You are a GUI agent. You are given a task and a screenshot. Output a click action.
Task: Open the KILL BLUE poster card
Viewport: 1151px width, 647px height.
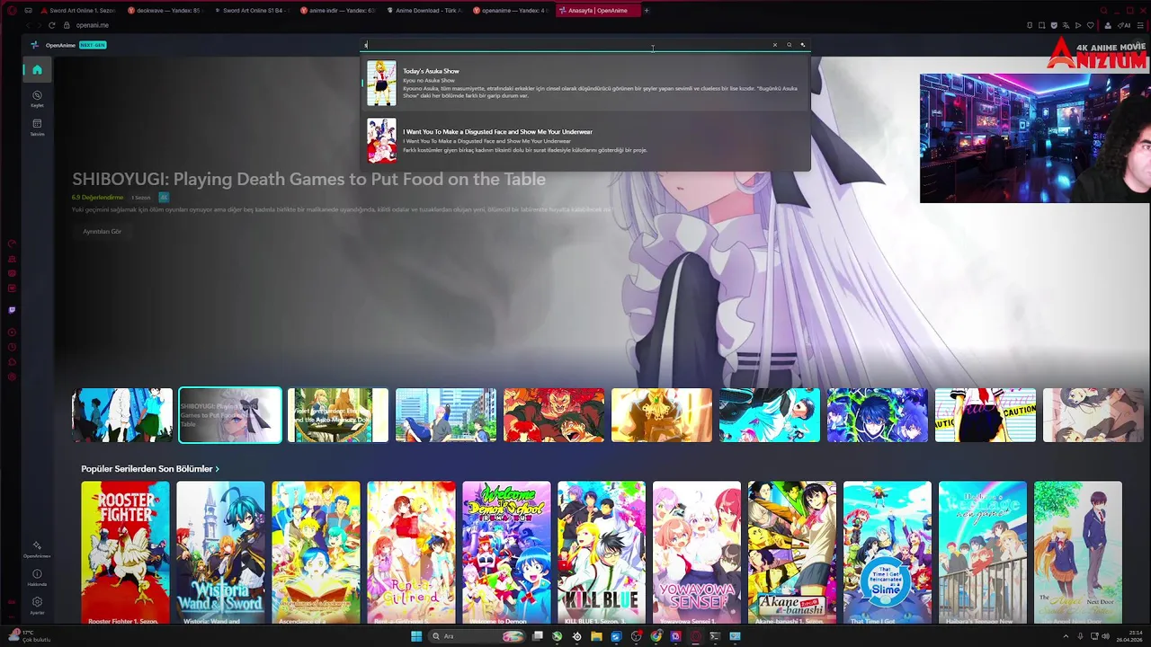(602, 552)
